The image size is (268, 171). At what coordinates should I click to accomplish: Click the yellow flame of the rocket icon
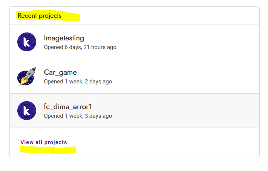[23, 81]
